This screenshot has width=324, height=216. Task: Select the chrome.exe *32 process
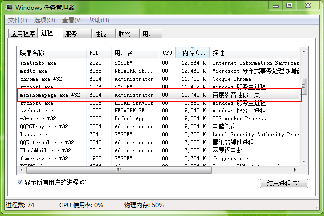159,79
